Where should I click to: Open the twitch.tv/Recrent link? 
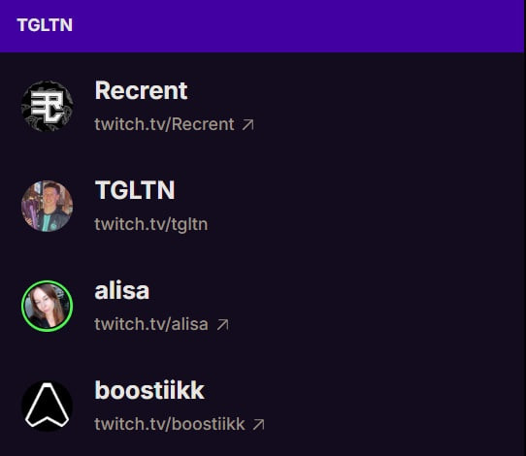(164, 124)
